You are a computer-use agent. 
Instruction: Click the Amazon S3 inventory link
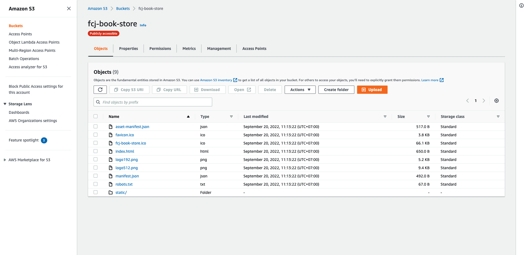pos(216,80)
